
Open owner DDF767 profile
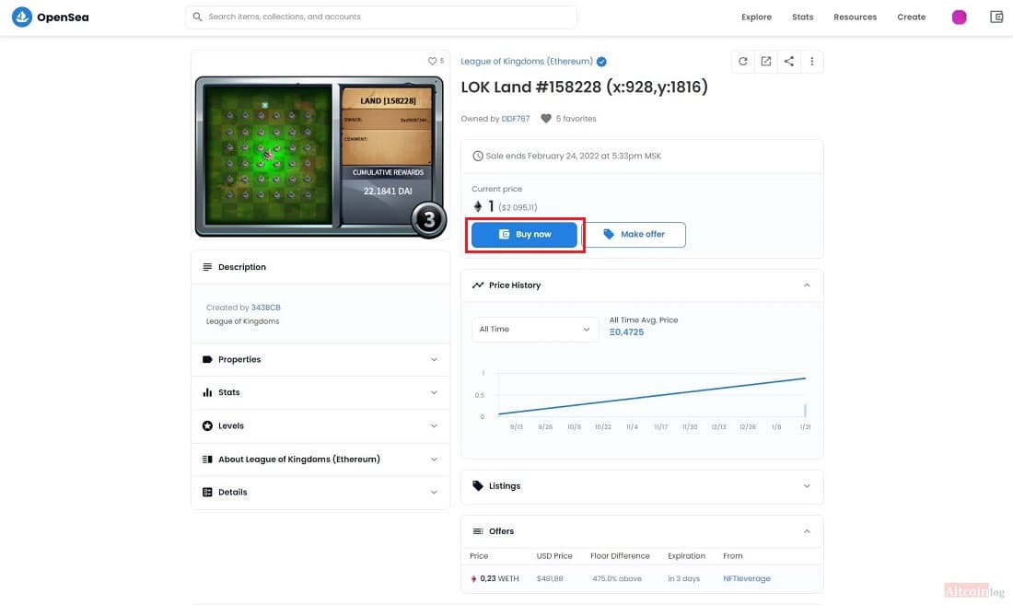point(516,119)
